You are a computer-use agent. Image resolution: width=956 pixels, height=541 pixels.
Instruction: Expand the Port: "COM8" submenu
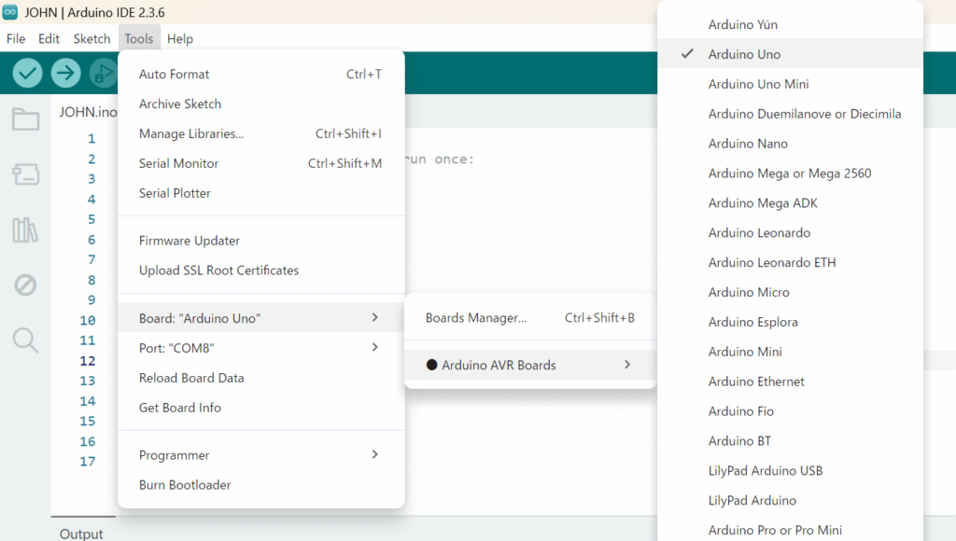tap(261, 348)
